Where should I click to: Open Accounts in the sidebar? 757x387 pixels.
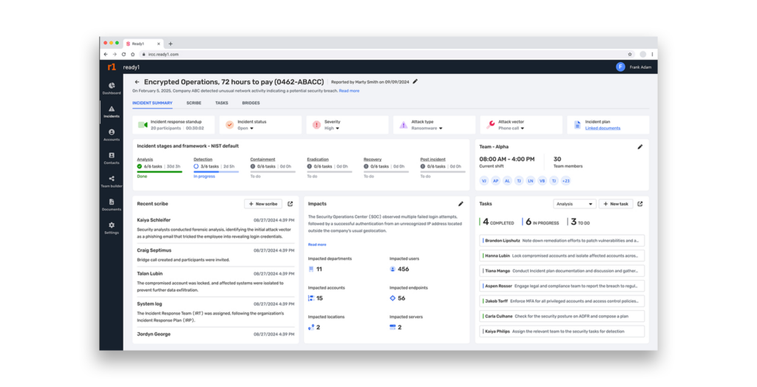[112, 132]
